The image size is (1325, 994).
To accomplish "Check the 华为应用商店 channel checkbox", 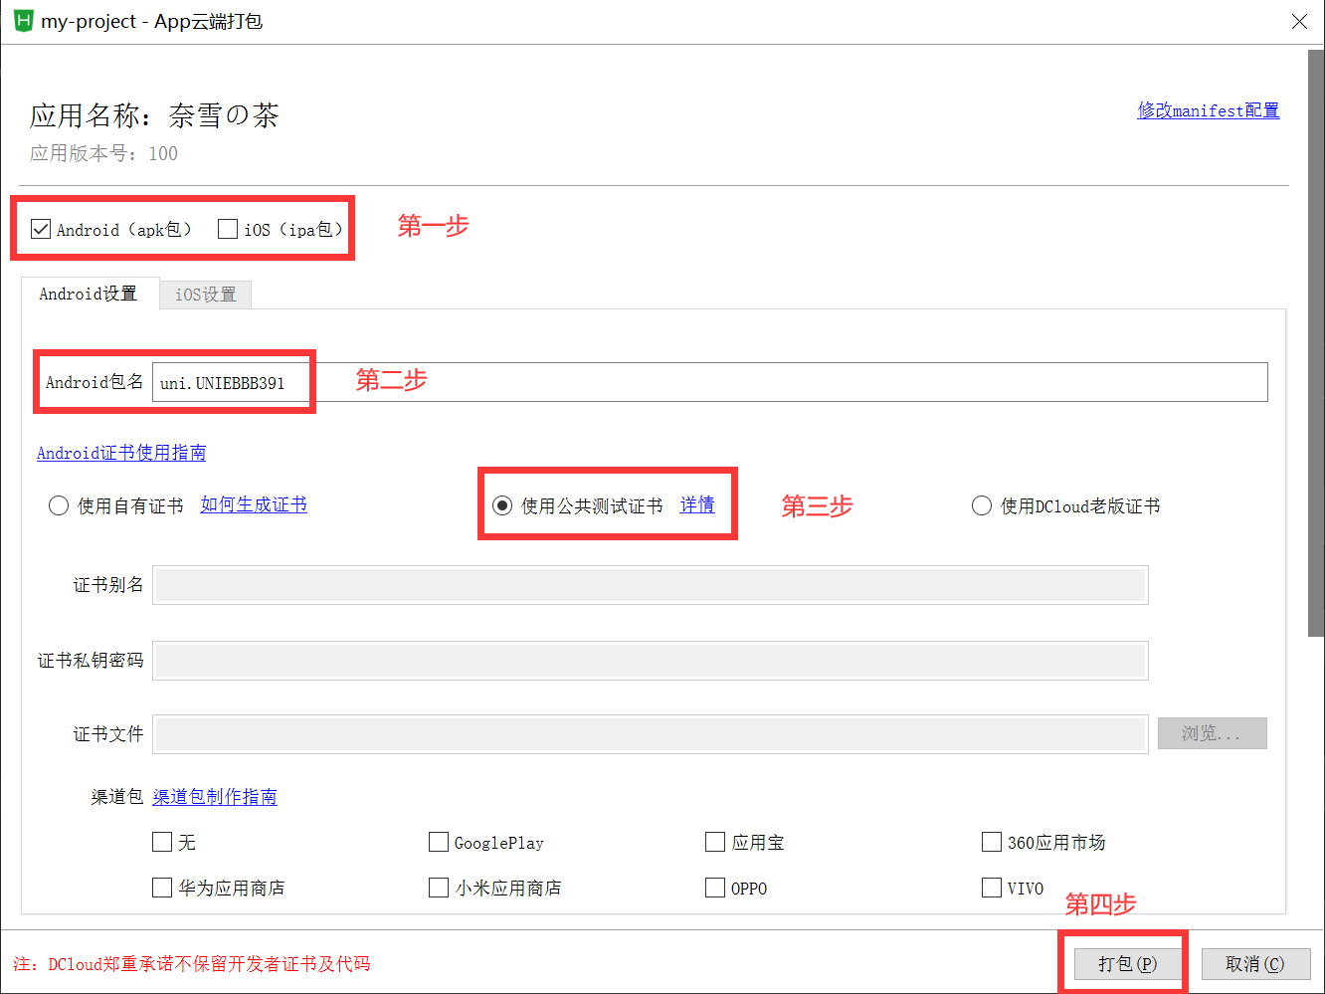I will 162,888.
